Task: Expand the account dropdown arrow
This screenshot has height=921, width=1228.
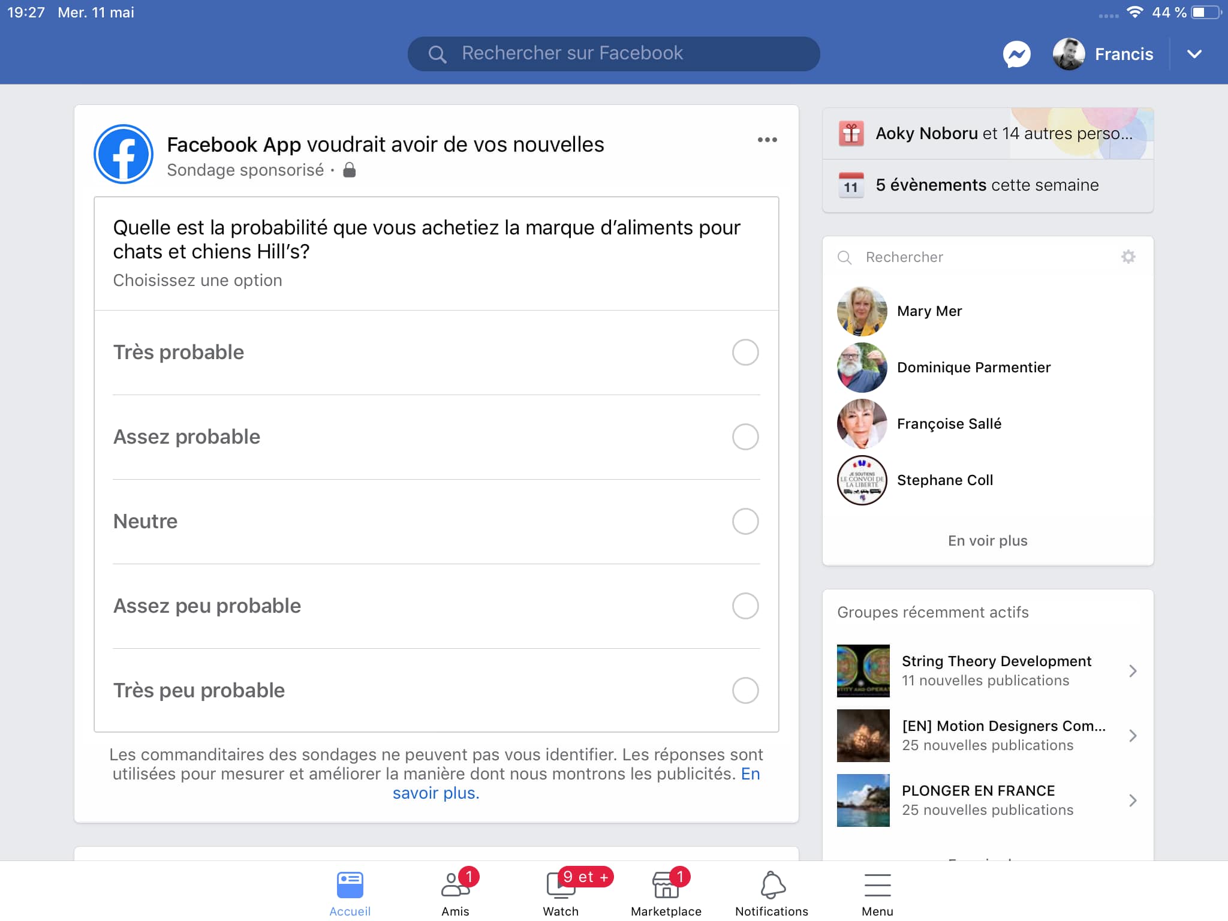Action: tap(1194, 54)
